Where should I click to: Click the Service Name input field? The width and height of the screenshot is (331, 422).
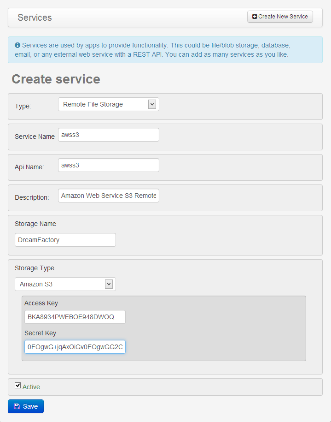[109, 135]
